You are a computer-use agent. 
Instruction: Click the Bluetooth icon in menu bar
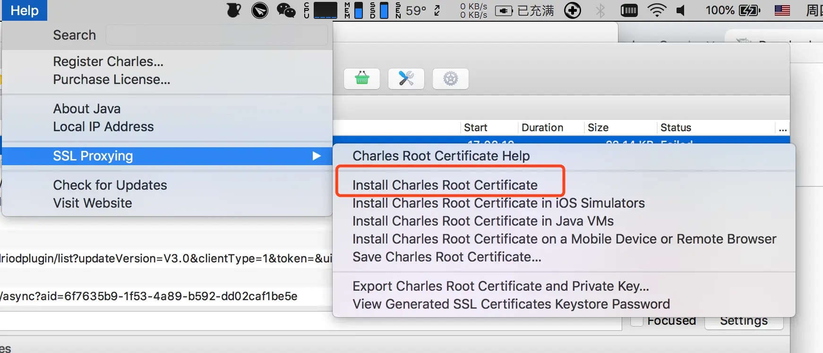pyautogui.click(x=600, y=10)
